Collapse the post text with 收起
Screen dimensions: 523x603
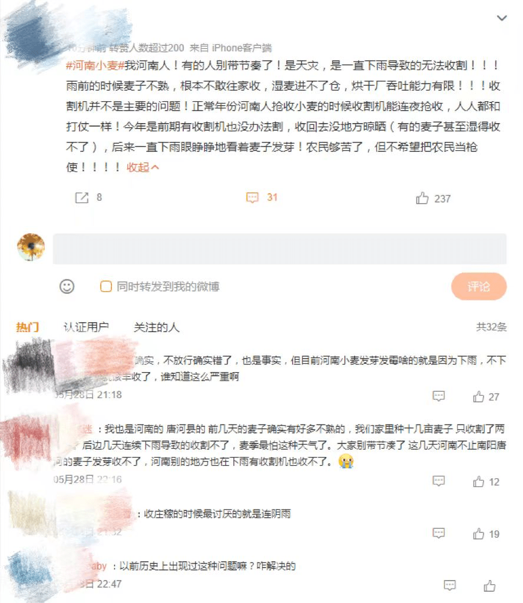(x=143, y=167)
